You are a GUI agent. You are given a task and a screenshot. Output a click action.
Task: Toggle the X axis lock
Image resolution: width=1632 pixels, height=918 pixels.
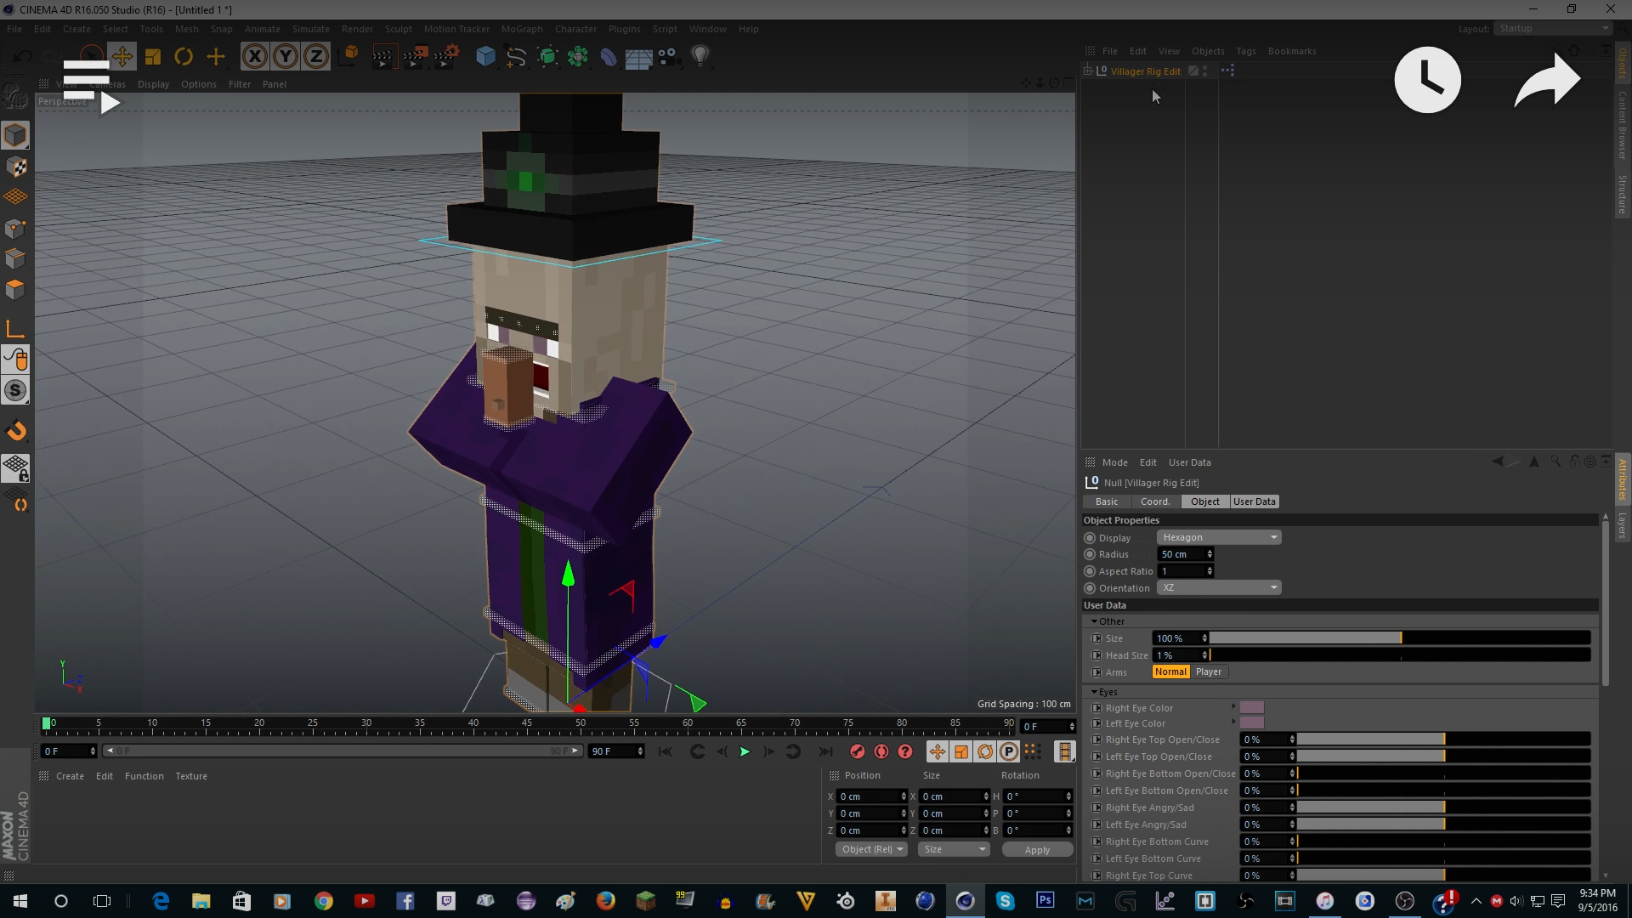[x=255, y=57]
